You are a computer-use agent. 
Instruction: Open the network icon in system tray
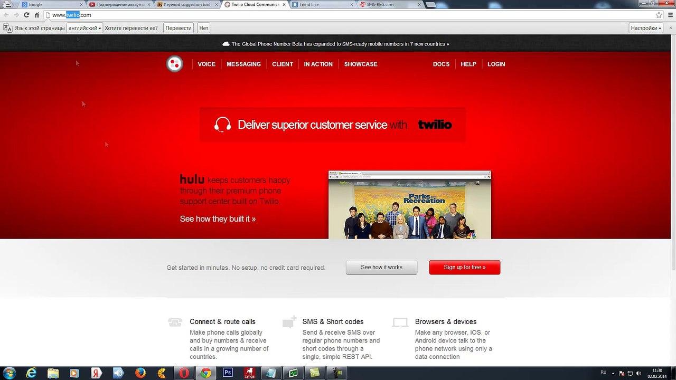tap(630, 373)
